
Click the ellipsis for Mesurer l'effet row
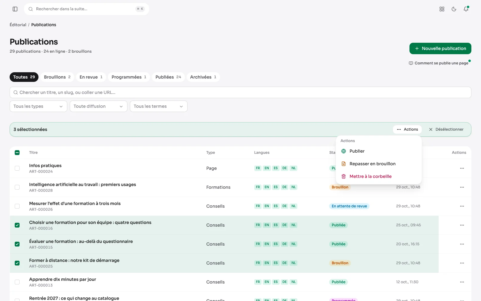pyautogui.click(x=462, y=206)
